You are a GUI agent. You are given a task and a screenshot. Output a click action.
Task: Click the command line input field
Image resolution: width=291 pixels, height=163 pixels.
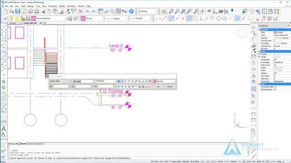128,158
